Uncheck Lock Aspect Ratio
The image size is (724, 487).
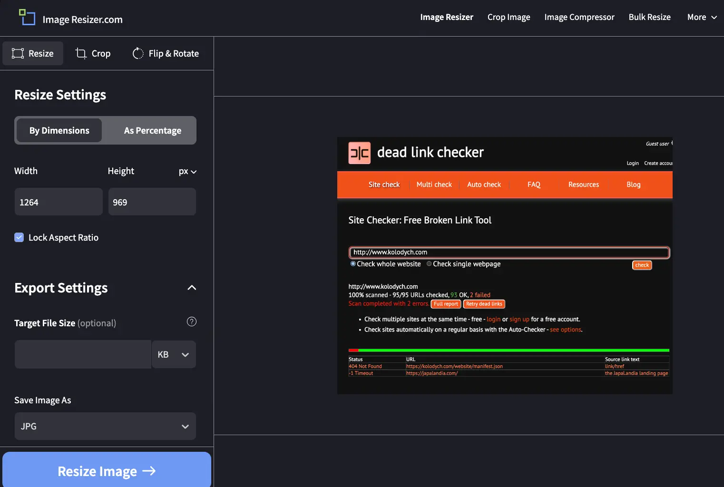pyautogui.click(x=19, y=237)
